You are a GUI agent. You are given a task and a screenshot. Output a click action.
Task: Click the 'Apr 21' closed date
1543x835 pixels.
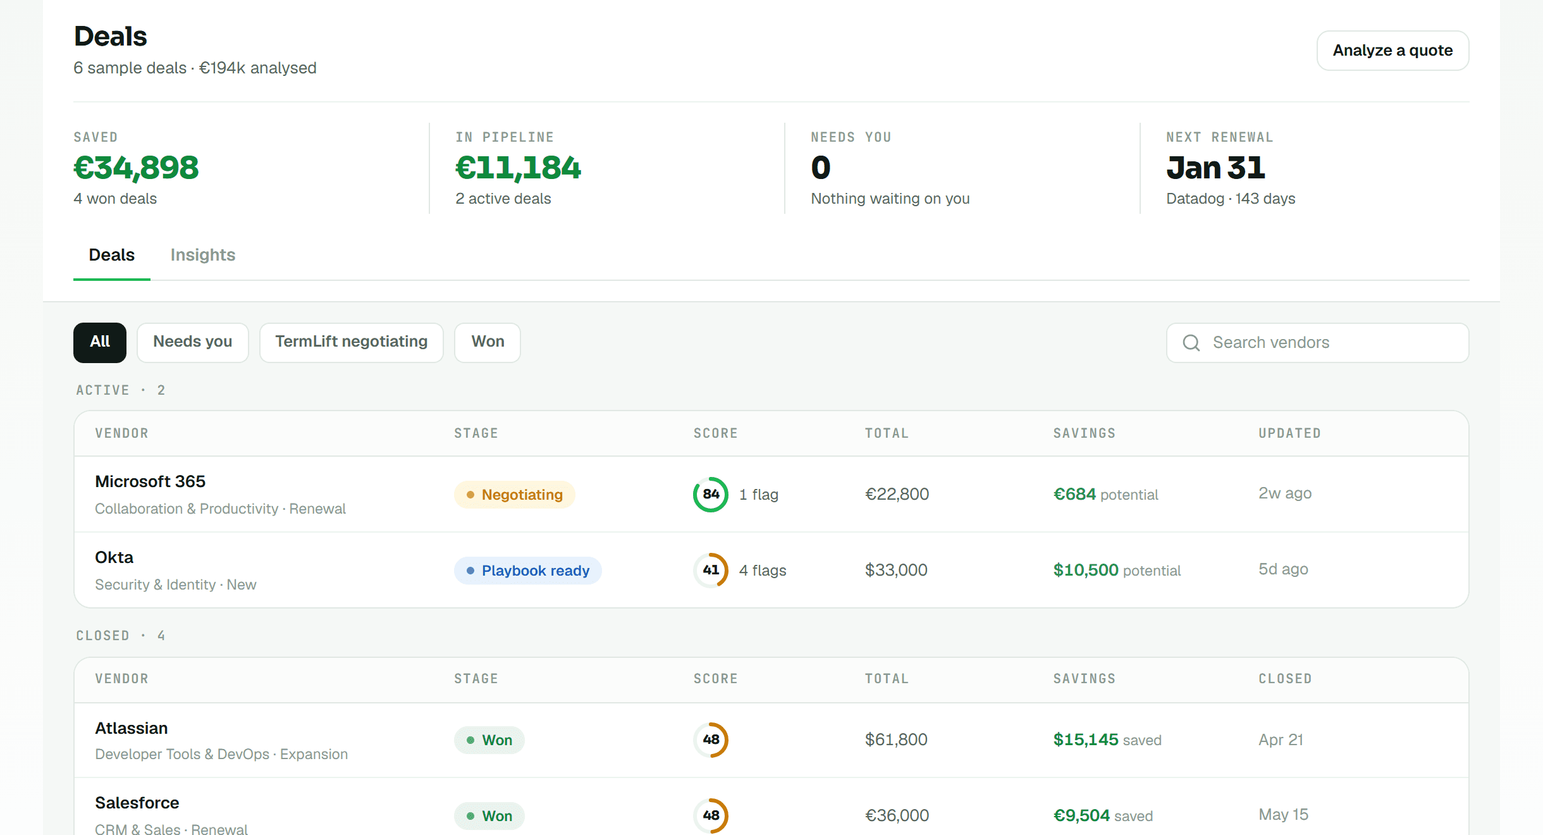tap(1281, 739)
